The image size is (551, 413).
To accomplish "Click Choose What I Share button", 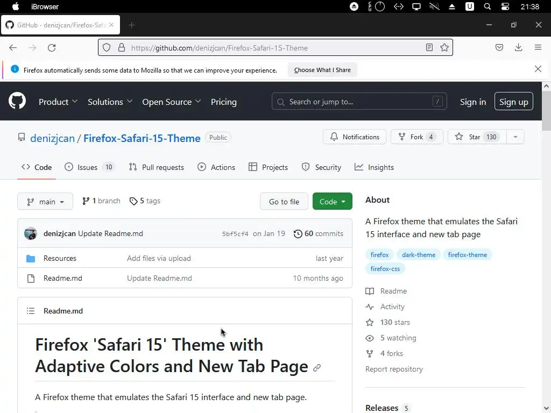I will tap(322, 70).
